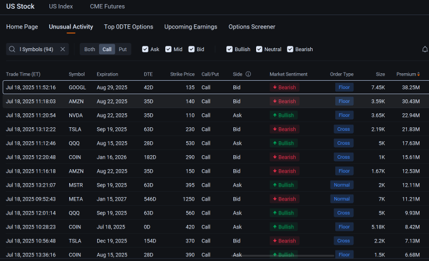Uncheck the Mid checkbox

pos(168,49)
